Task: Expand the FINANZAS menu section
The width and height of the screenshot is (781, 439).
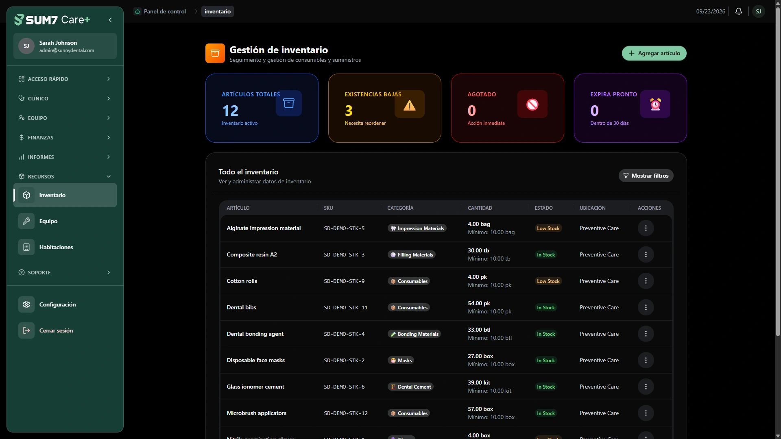Action: 65,137
